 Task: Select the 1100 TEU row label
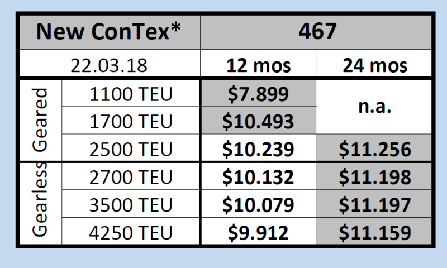coord(131,93)
